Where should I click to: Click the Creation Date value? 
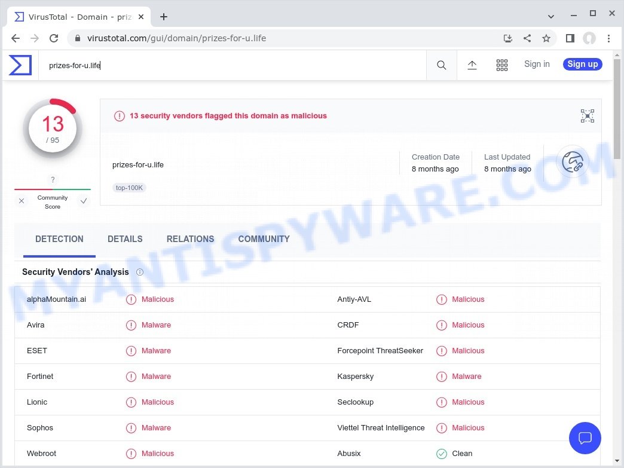coord(435,169)
